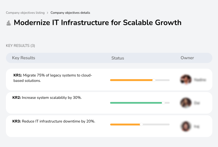Open KR3 Reduce IT infrastructure downtime
Screen dimensions: 218x147
(54, 121)
